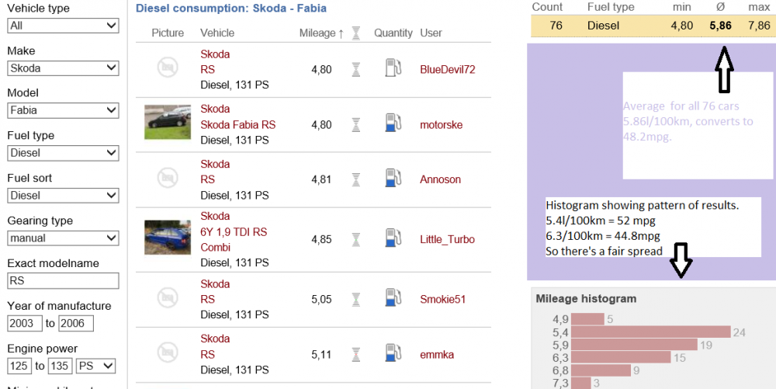Sort table by Quantity column header
776x389 pixels.
393,33
